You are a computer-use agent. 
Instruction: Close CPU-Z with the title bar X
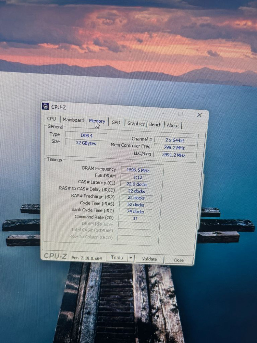(199, 115)
